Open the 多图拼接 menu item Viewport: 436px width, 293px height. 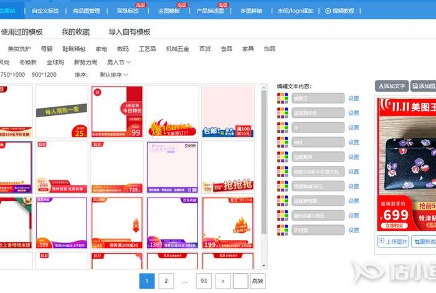coord(252,11)
